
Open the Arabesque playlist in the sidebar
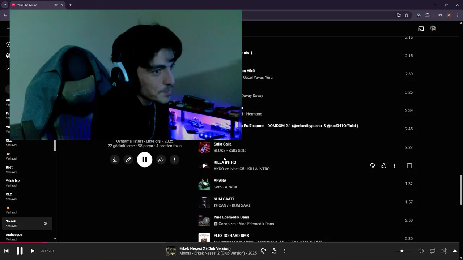[x=27, y=237]
